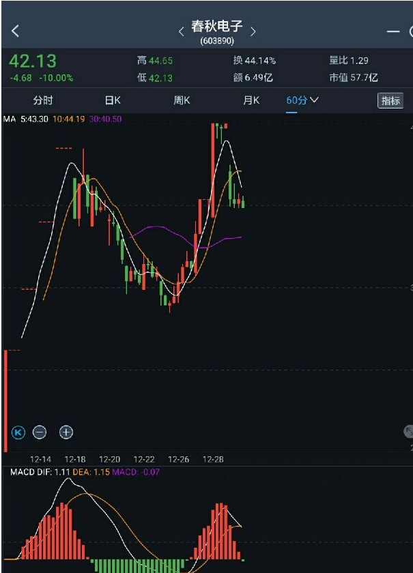This screenshot has width=413, height=573.
Task: Click the amount 6.49亿
Action: 259,78
